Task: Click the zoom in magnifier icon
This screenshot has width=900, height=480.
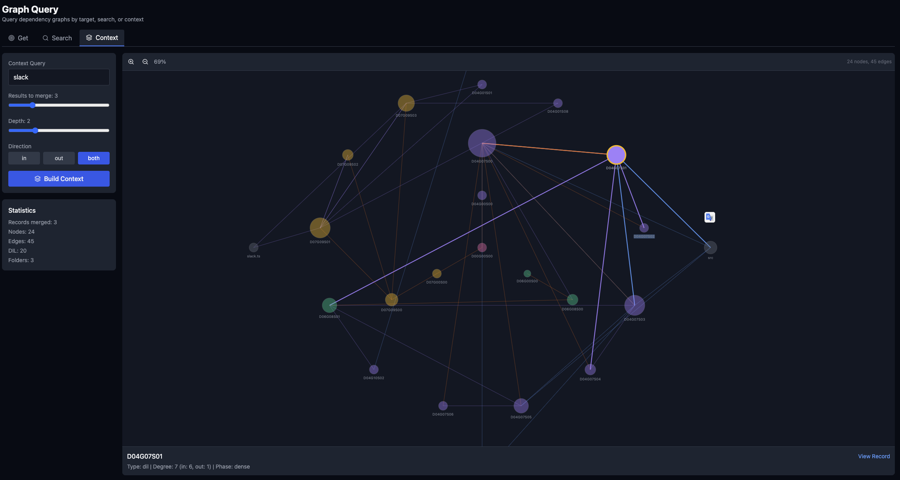Action: (131, 62)
